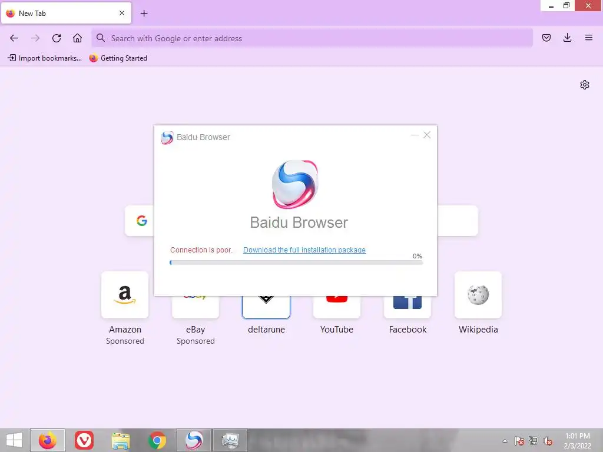Open the eBay sponsored shortcut tile
This screenshot has height=452, width=603.
point(196,307)
